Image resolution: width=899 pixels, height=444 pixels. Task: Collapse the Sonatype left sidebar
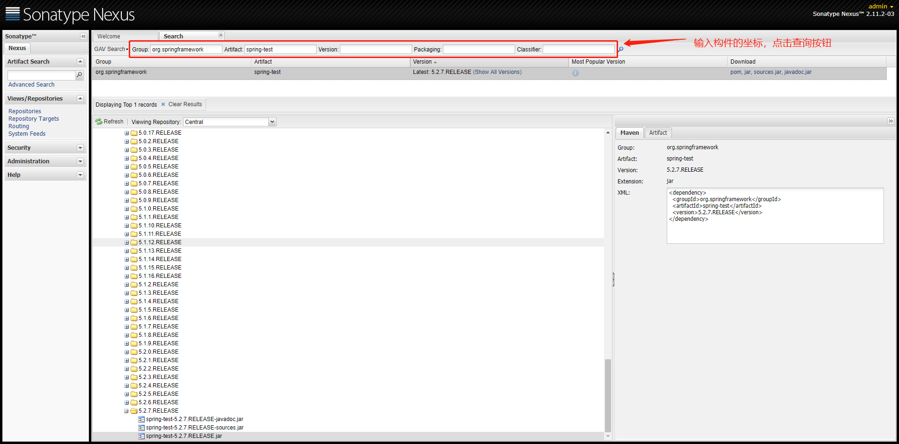pos(83,36)
